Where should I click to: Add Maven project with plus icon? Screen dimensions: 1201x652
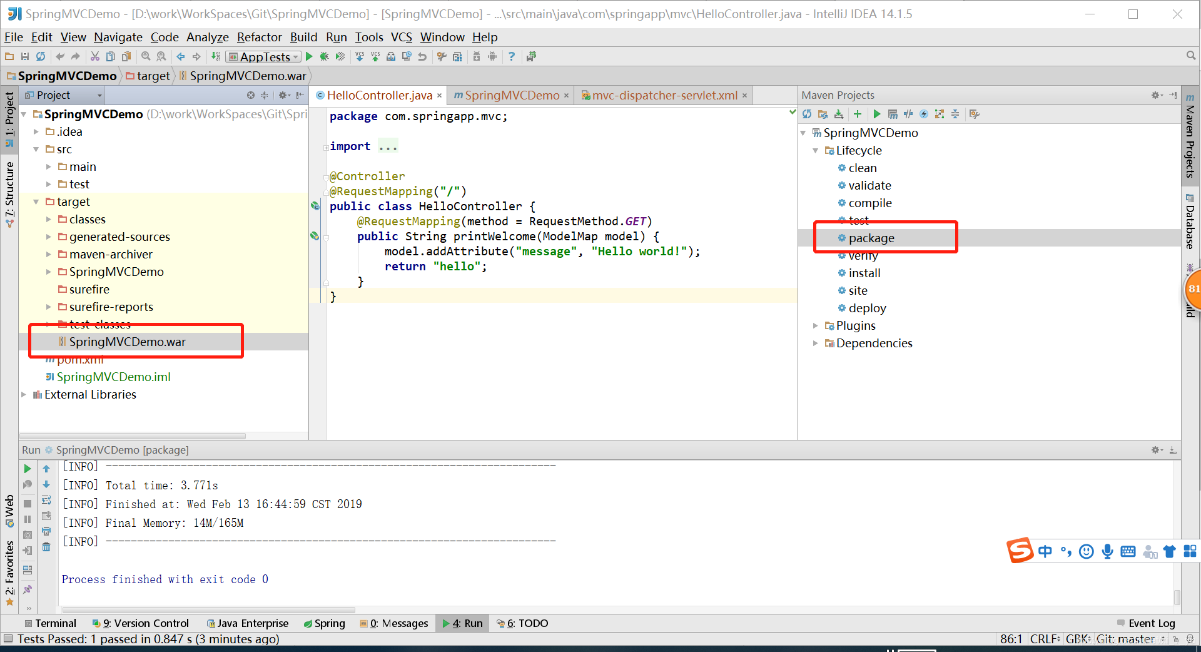[x=858, y=114]
